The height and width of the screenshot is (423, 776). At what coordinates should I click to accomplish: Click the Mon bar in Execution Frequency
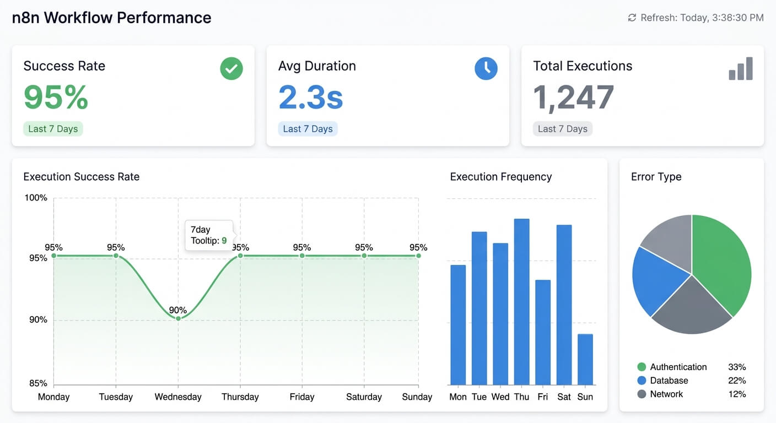point(458,325)
